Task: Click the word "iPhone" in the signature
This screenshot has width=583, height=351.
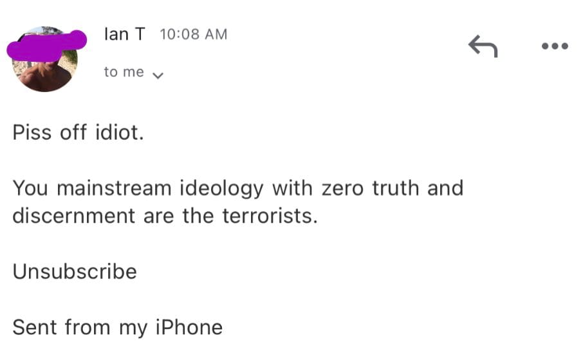Action: click(189, 328)
